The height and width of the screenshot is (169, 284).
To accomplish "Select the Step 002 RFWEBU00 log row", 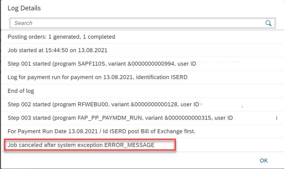I will pos(143,105).
